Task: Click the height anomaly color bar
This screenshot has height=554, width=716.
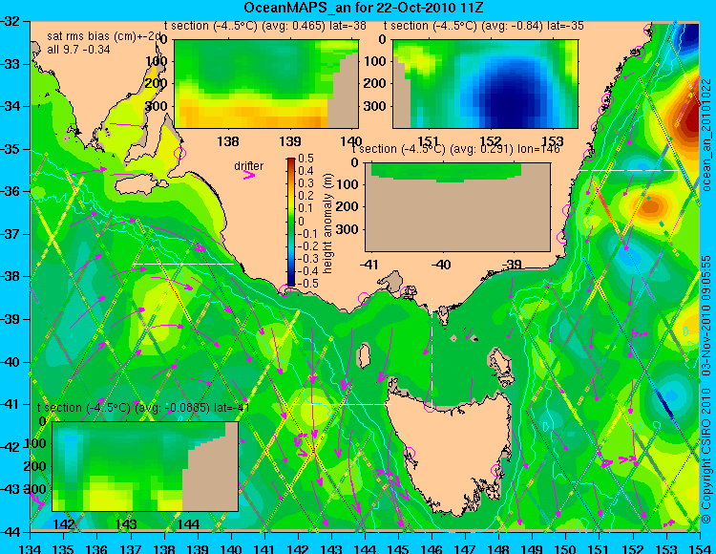Action: (291, 222)
